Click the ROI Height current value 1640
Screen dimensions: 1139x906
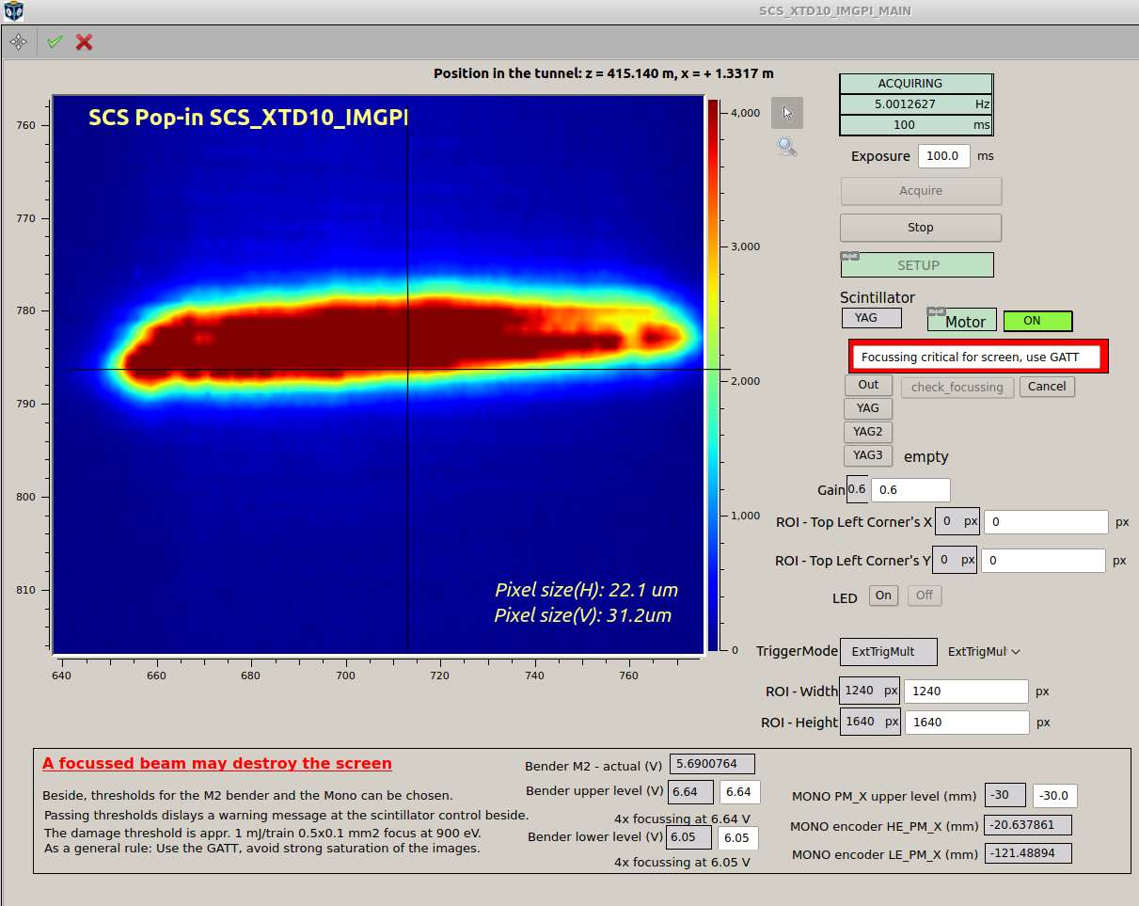[869, 722]
